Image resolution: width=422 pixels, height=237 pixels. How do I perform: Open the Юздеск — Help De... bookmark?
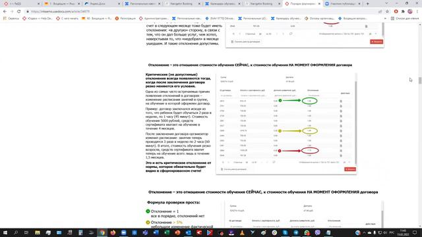38,18
